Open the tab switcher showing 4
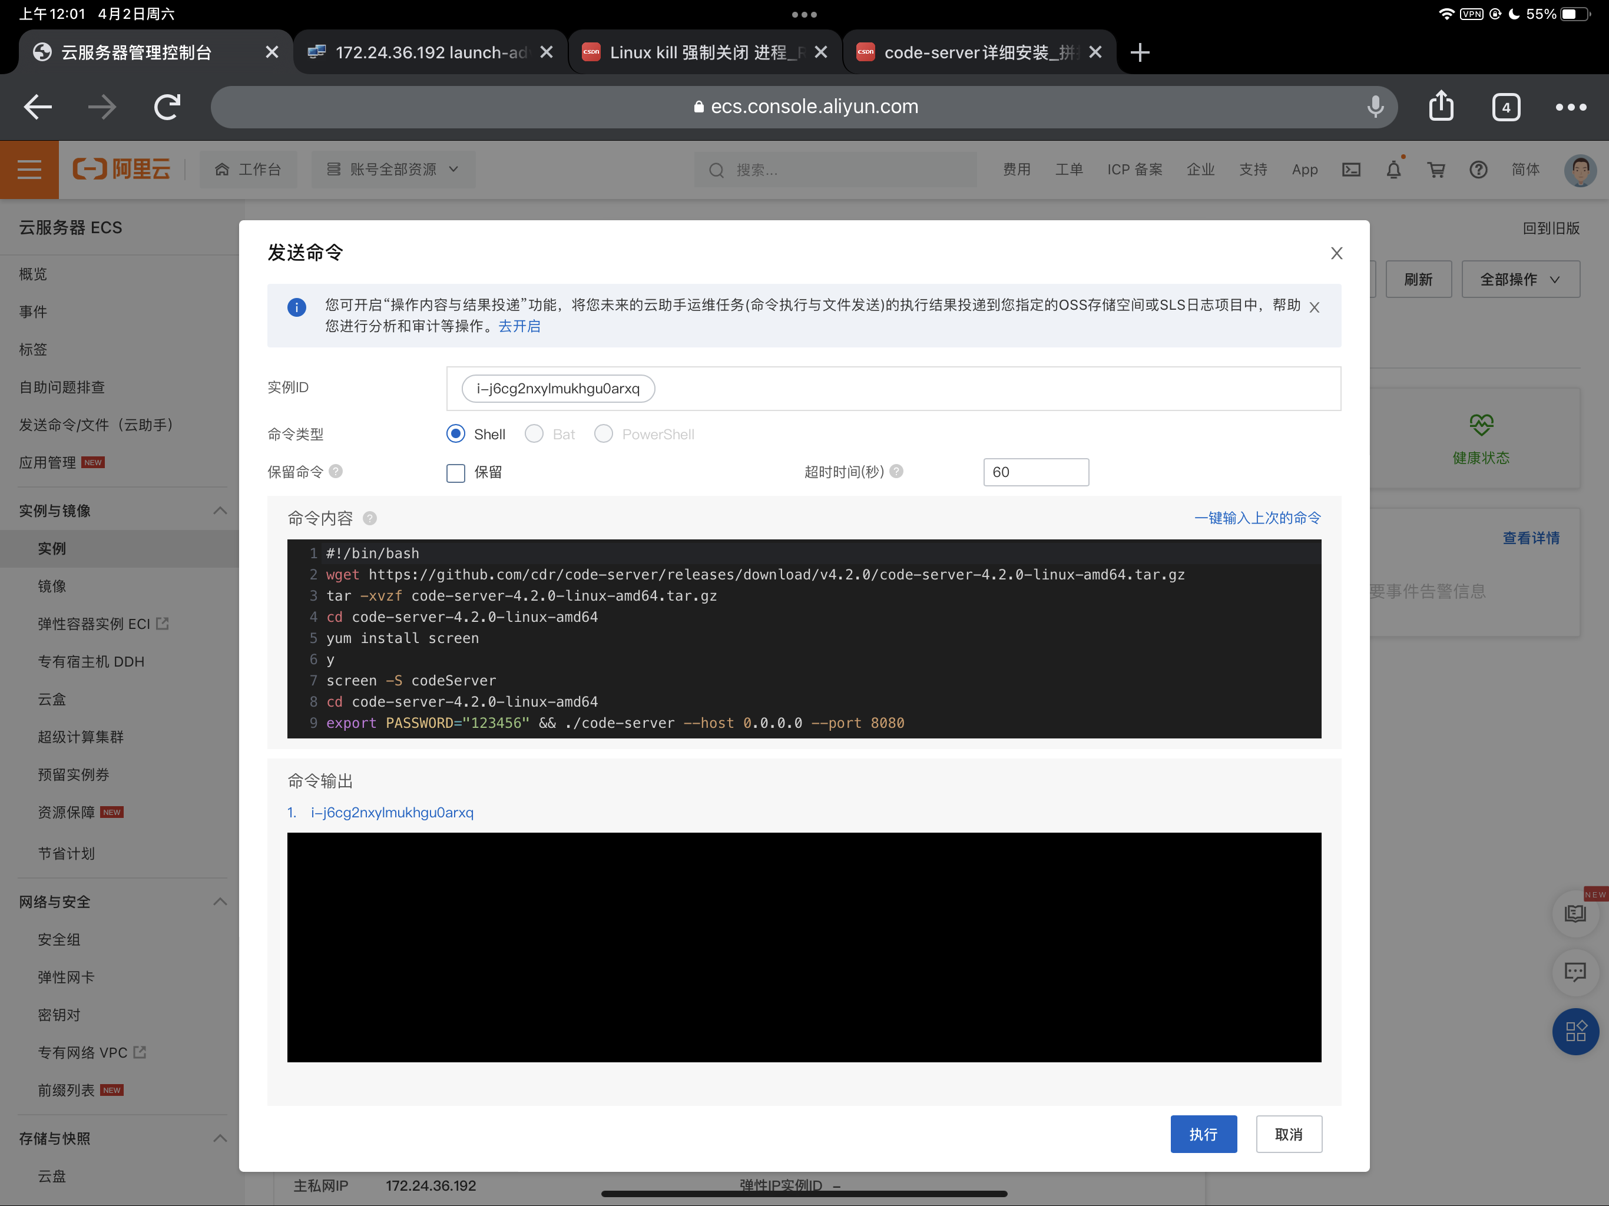1609x1206 pixels. pyautogui.click(x=1506, y=107)
